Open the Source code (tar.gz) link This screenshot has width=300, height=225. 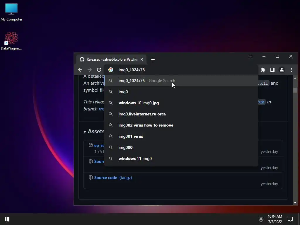[x=113, y=178]
